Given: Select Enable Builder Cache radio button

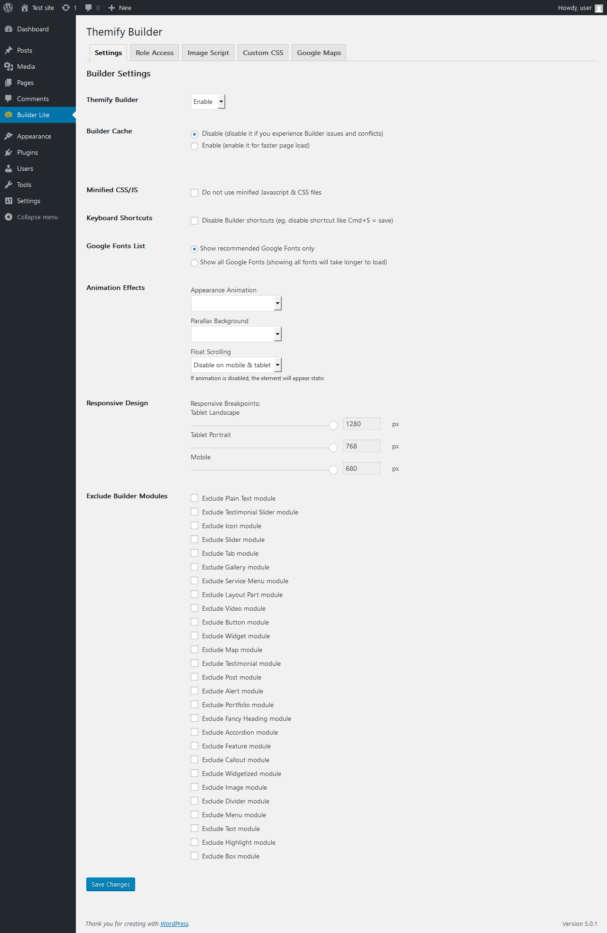Looking at the screenshot, I should (194, 146).
